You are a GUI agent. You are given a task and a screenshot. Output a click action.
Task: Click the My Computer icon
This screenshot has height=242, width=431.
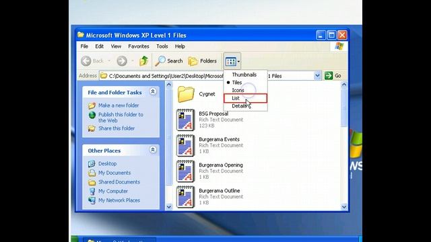point(92,191)
